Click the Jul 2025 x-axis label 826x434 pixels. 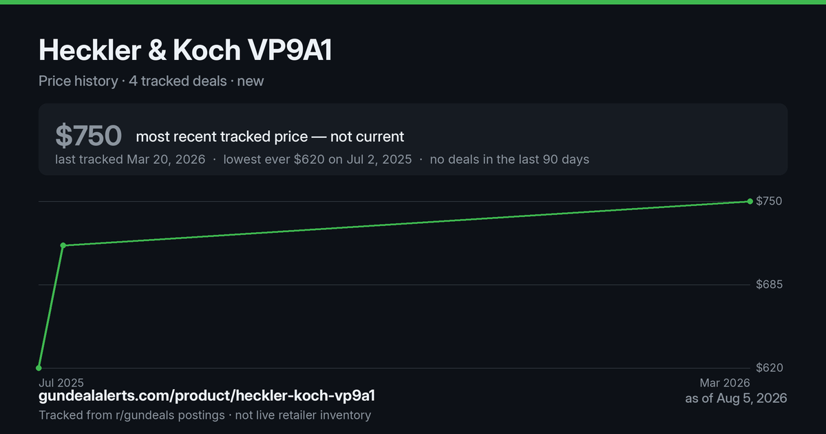point(61,382)
